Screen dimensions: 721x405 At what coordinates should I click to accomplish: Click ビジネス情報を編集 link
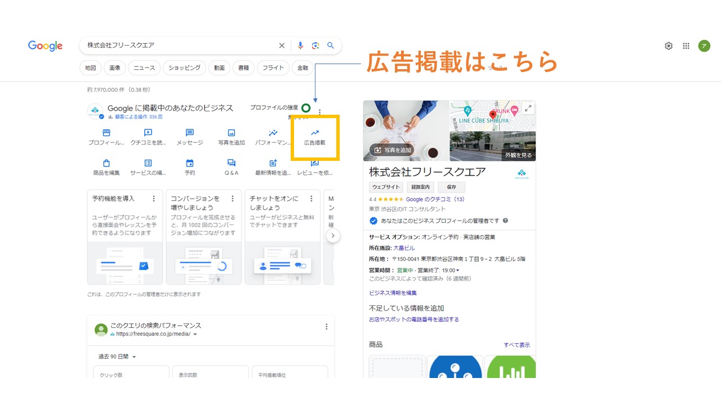[x=393, y=293]
